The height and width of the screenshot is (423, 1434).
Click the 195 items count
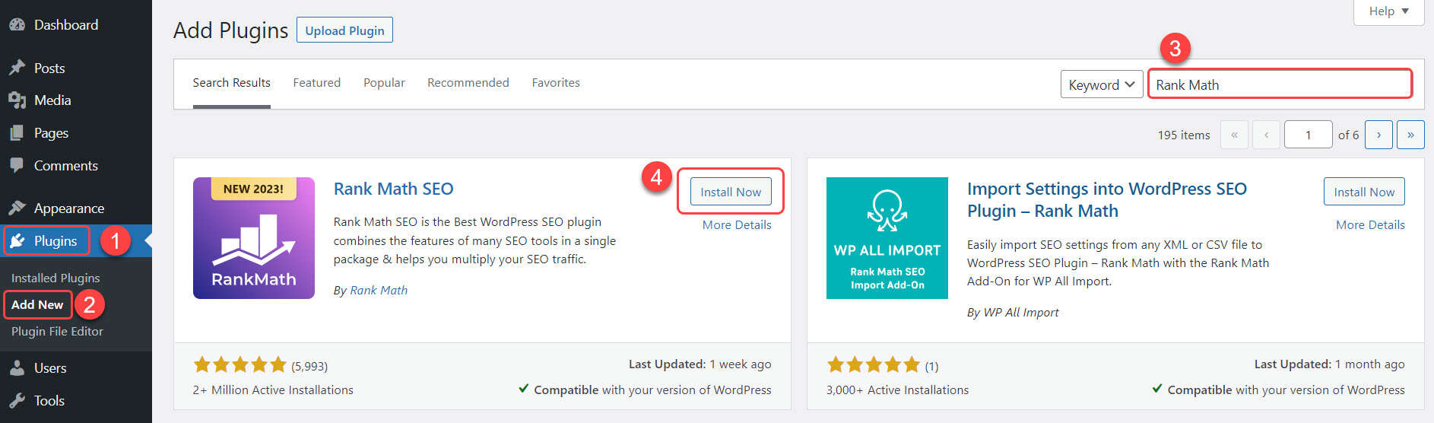(1184, 135)
